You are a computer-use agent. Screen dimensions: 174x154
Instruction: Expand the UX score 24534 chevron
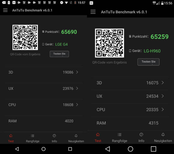(163, 96)
